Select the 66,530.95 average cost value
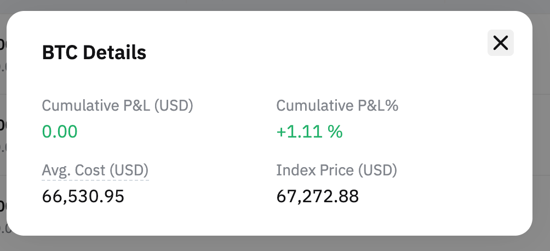 pyautogui.click(x=83, y=196)
